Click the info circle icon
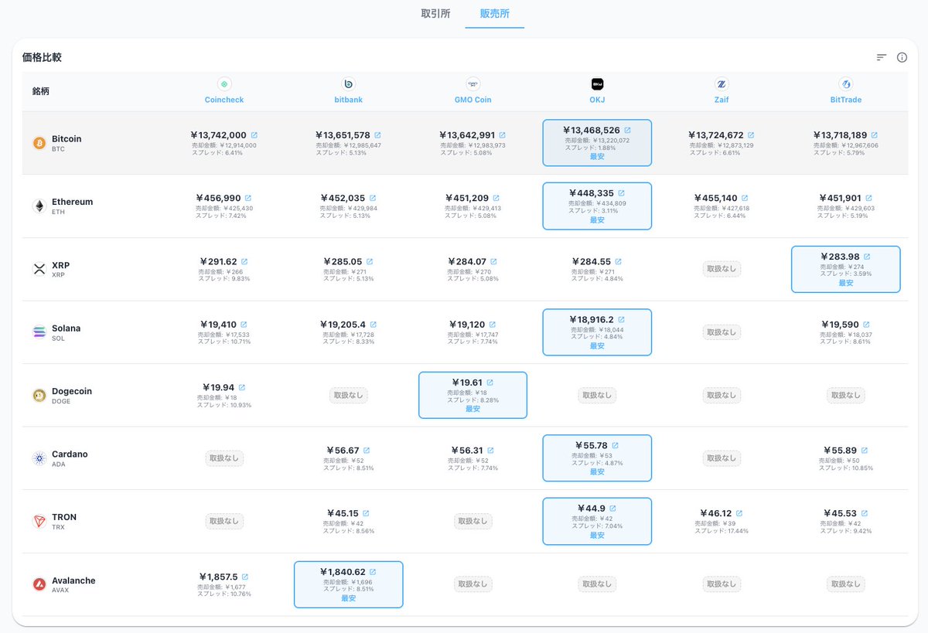The image size is (928, 633). (x=902, y=57)
